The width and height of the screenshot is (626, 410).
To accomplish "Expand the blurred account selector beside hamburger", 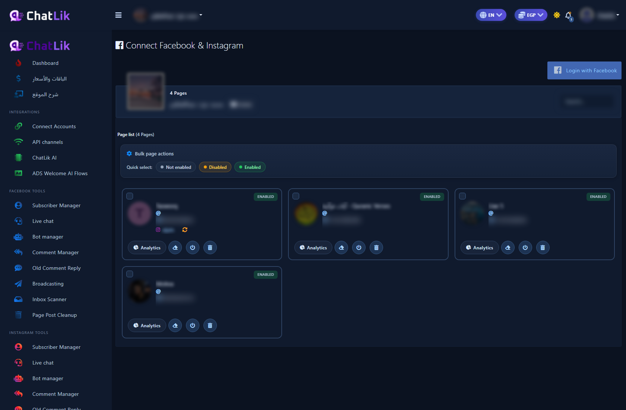I will click(168, 15).
